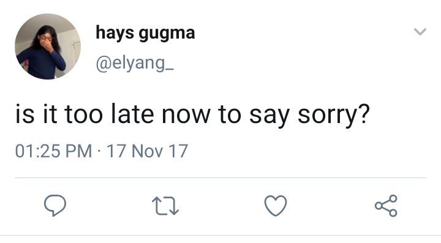The width and height of the screenshot is (441, 243).
Task: Reply to the tweet via speech bubble icon
Action: point(55,205)
